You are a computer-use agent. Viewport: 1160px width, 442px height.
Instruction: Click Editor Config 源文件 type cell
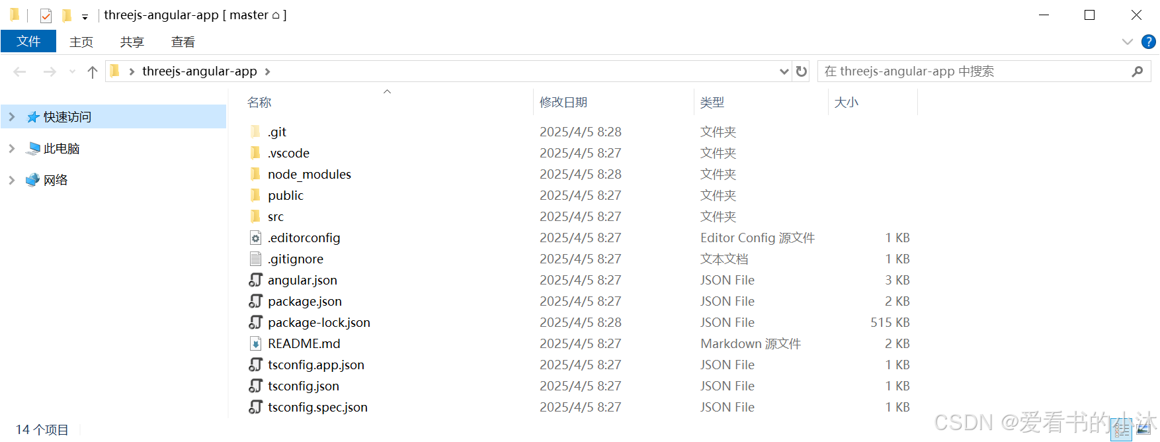(x=757, y=238)
